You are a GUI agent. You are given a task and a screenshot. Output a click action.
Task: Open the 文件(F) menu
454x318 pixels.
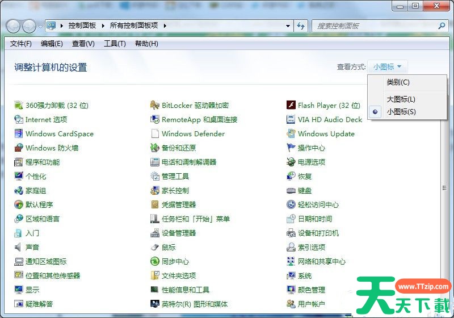pos(20,44)
